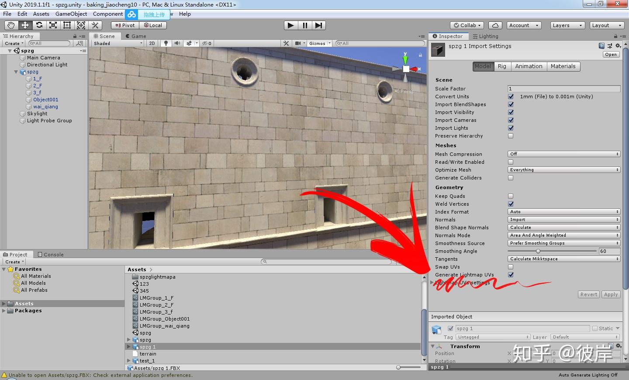Screen dimensions: 629x380
Task: Open Import Settings preset icon
Action: [x=609, y=46]
